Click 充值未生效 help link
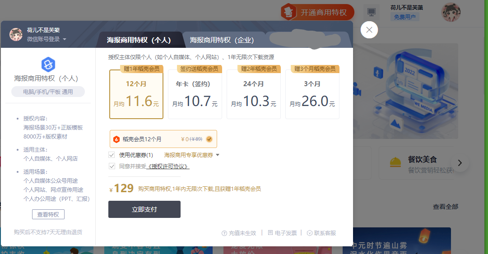488x254 pixels. tap(242, 233)
